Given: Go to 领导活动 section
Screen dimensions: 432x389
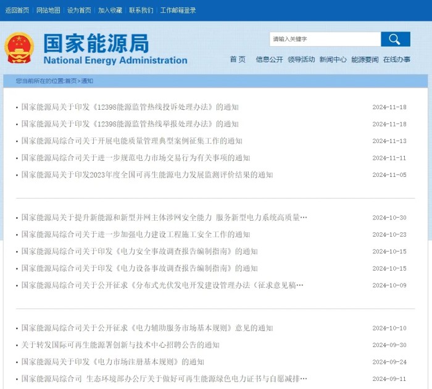Looking at the screenshot, I should pyautogui.click(x=301, y=60).
